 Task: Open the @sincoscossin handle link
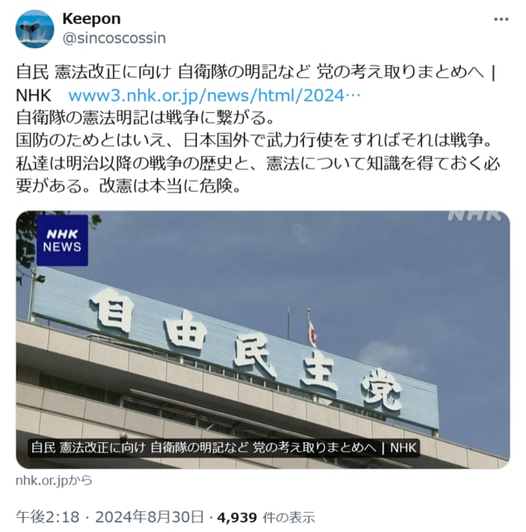pyautogui.click(x=114, y=38)
